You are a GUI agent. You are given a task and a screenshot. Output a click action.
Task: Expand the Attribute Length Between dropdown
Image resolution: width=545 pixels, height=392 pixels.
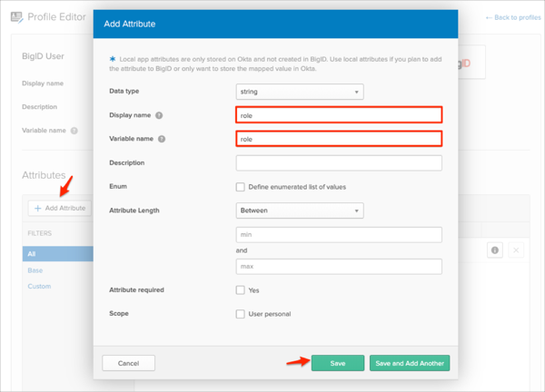pos(299,211)
